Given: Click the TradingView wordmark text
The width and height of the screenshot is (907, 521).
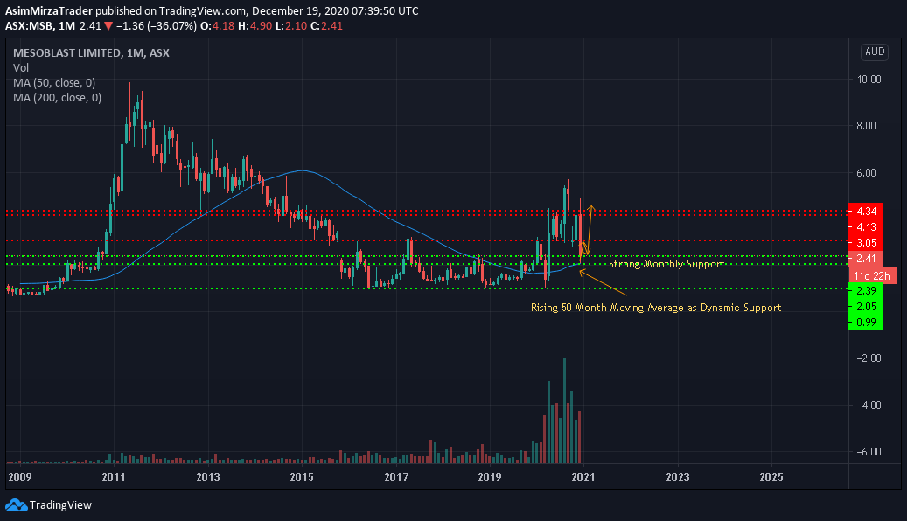Looking at the screenshot, I should point(60,504).
